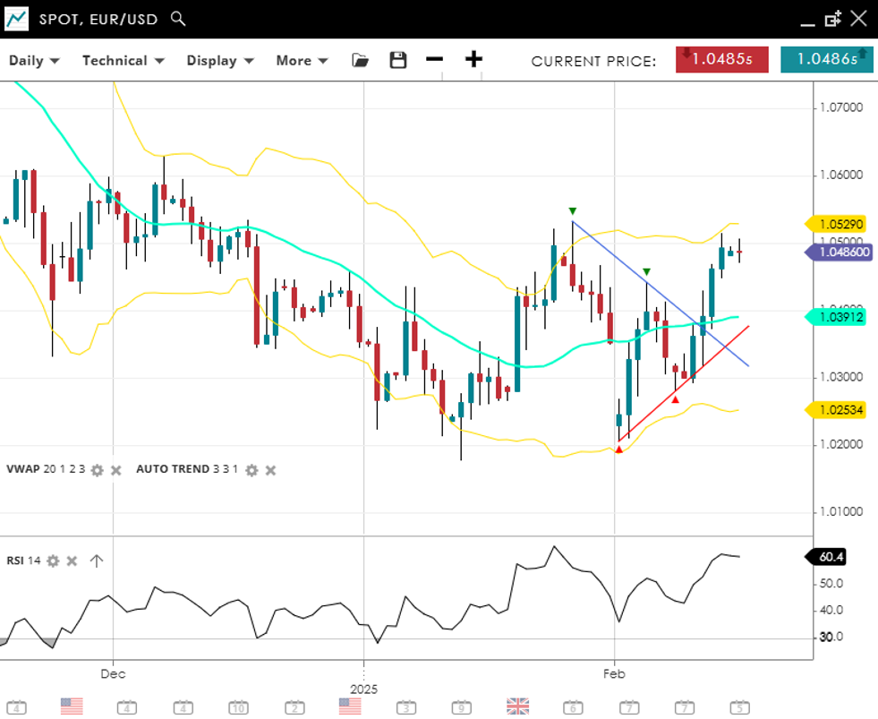878x719 pixels.
Task: Pop out the chart window
Action: coord(832,18)
